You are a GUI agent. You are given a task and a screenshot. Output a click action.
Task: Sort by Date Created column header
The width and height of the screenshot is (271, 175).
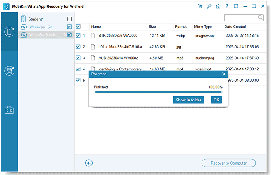[244, 27]
